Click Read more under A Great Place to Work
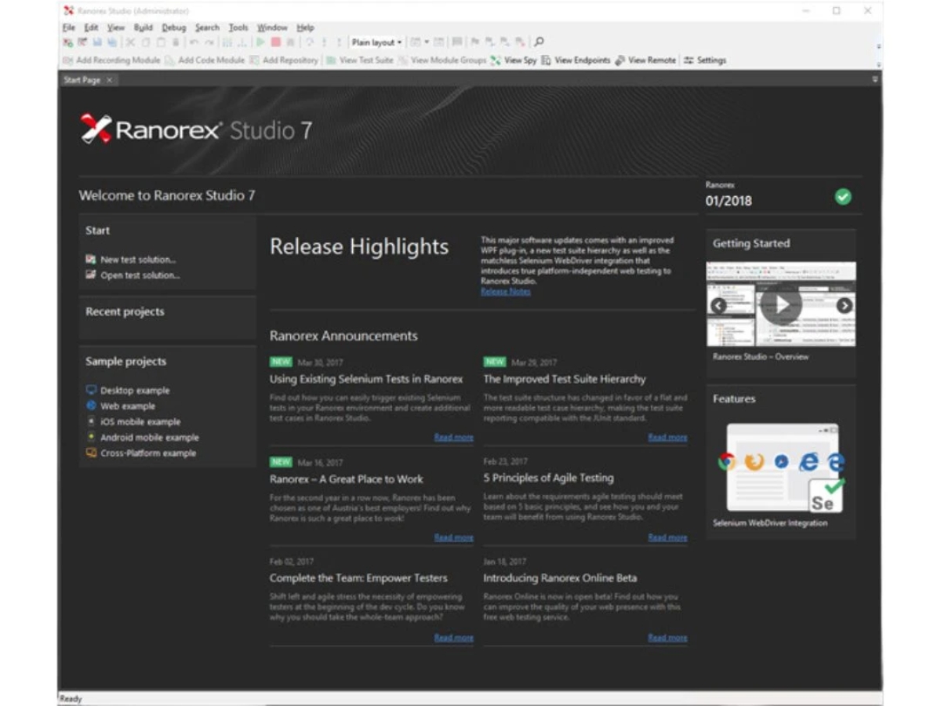Image resolution: width=941 pixels, height=706 pixels. coord(454,537)
